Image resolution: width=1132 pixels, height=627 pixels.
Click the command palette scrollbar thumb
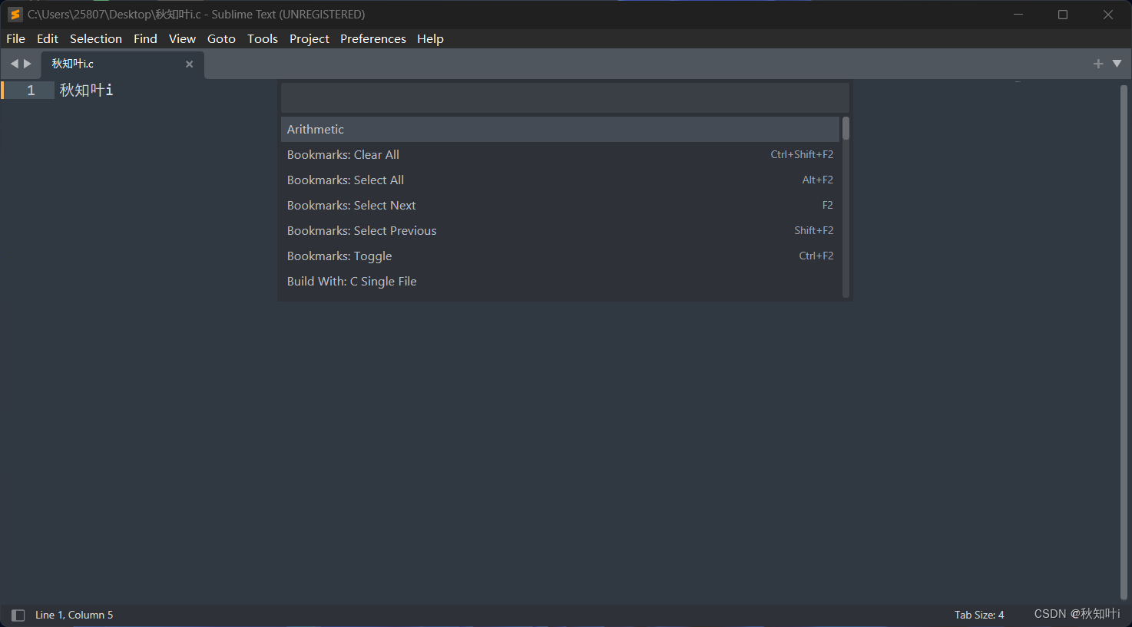(846, 128)
